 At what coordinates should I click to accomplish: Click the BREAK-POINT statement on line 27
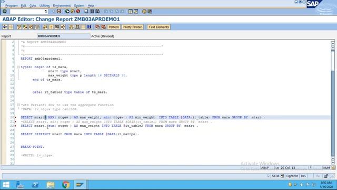tap(32, 147)
